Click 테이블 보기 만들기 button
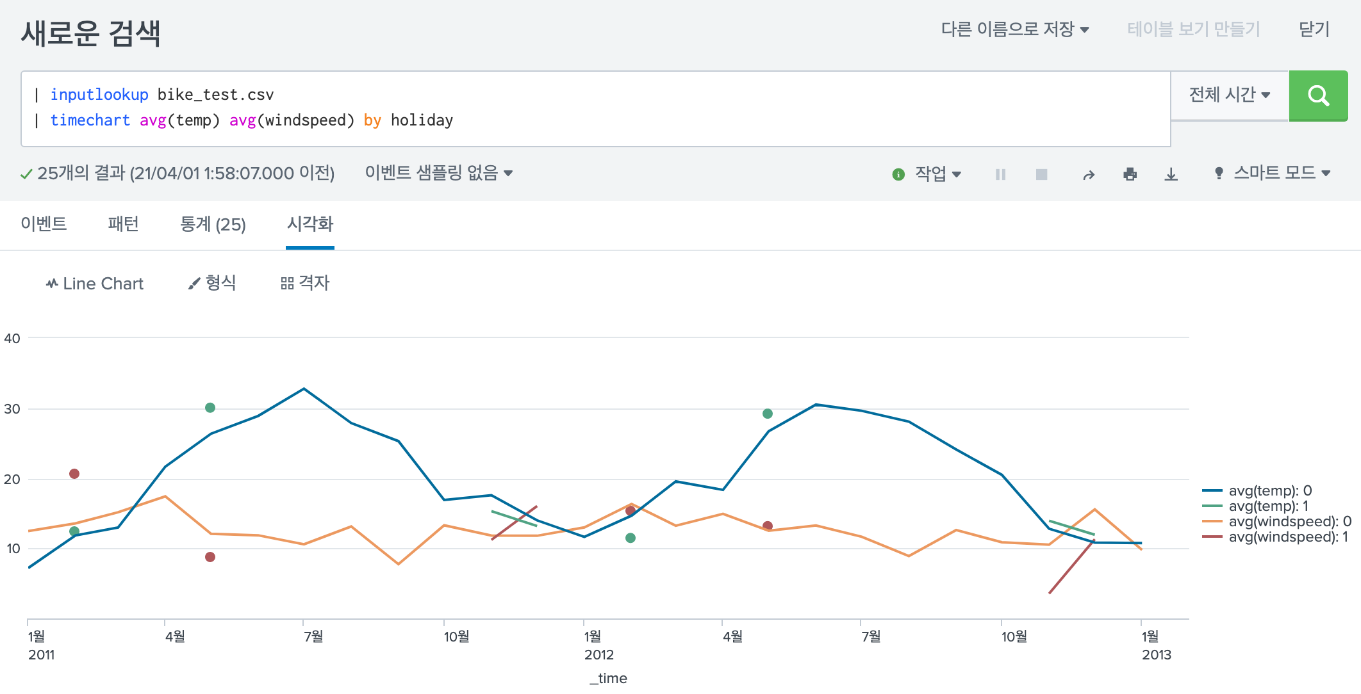The height and width of the screenshot is (694, 1361). pos(1194,29)
